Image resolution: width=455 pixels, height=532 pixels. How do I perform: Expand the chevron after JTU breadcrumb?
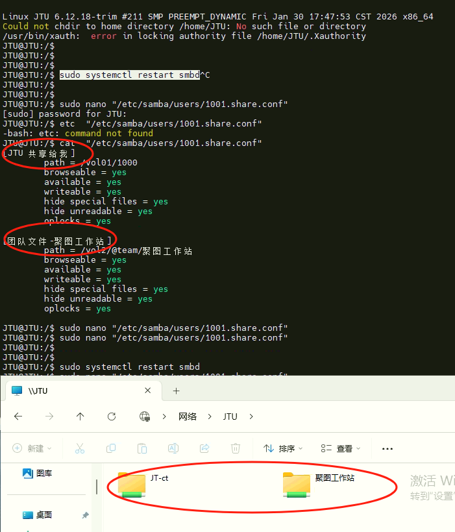click(x=251, y=417)
